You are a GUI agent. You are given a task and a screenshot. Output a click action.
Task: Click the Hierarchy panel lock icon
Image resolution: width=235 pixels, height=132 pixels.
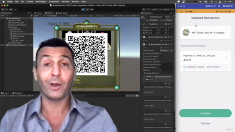(x=29, y=13)
